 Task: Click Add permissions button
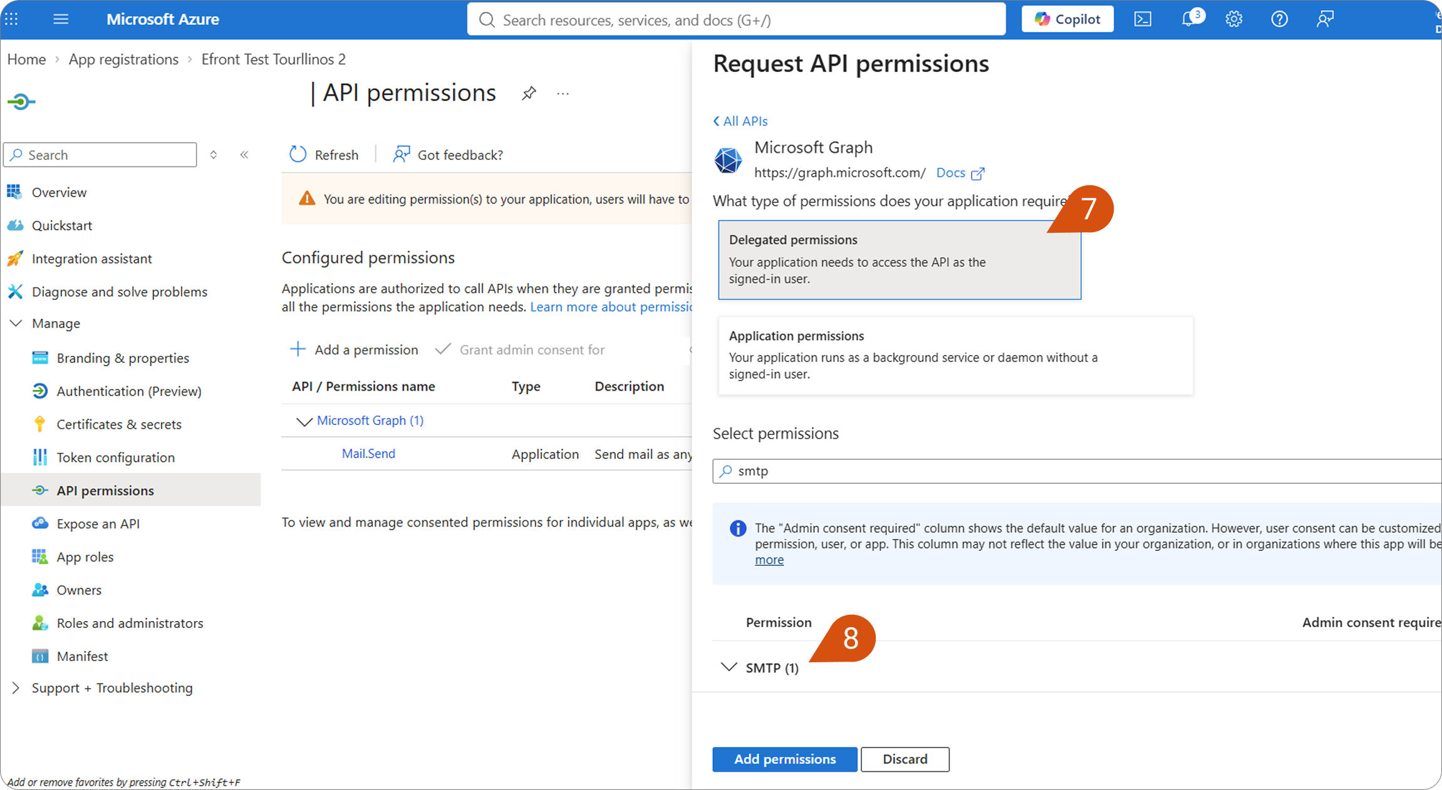tap(784, 759)
